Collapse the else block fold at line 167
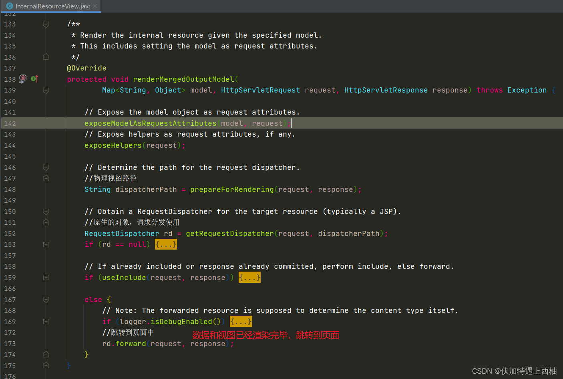The width and height of the screenshot is (563, 379). click(46, 300)
